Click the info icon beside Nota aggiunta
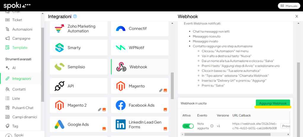Screen dimensions: 303x137 [x=212, y=126]
